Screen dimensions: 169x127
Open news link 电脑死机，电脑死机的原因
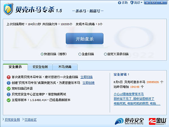click(137, 104)
